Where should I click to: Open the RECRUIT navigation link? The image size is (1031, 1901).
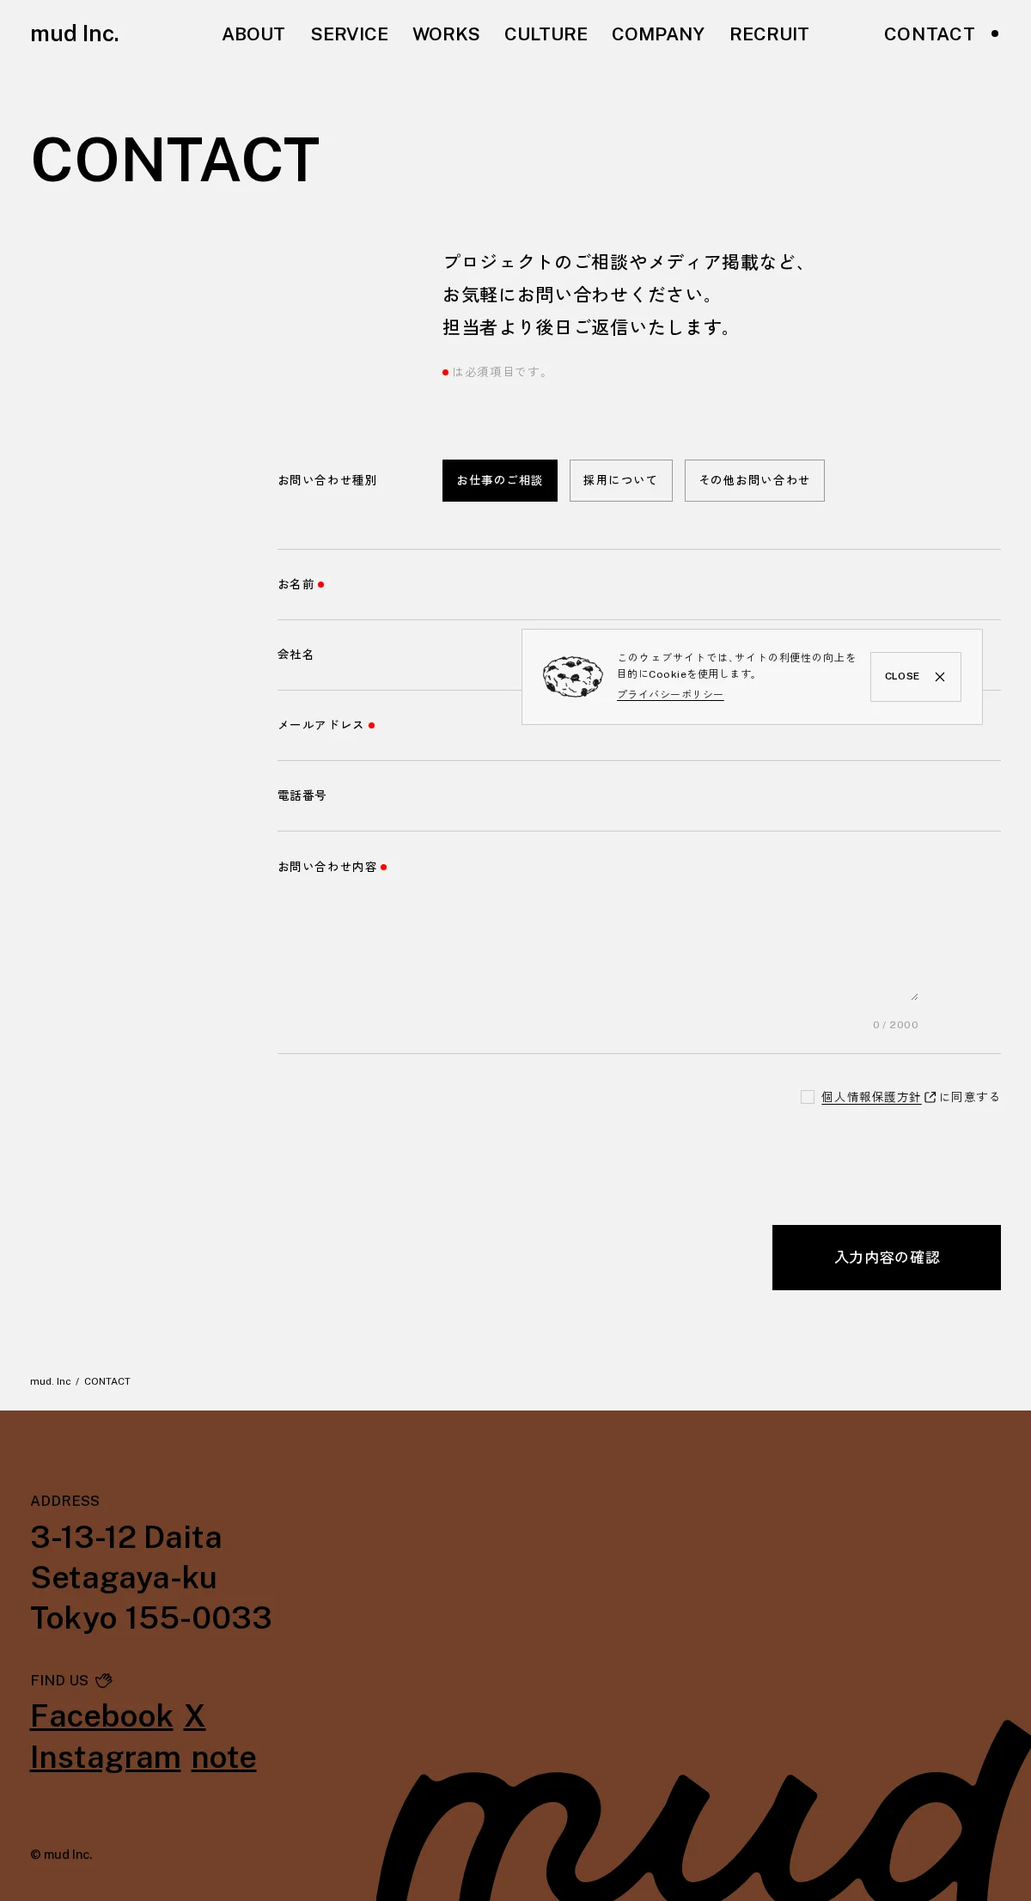(x=769, y=34)
